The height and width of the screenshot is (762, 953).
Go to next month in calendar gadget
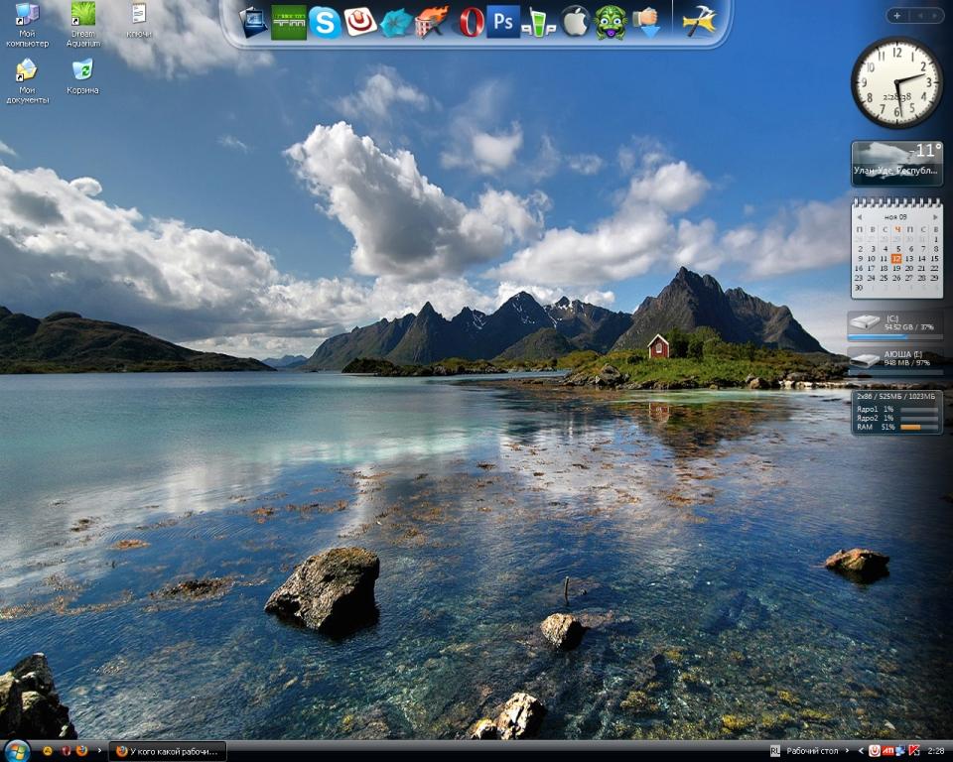click(x=935, y=215)
